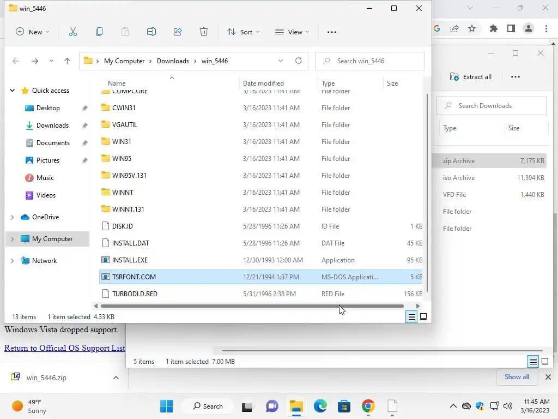
Task: Go forward with the right arrow
Action: (34, 61)
